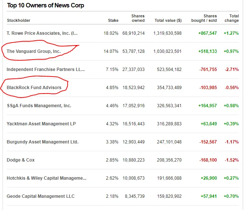Click the Shares owned column header
244x210 pixels.
coord(138,18)
